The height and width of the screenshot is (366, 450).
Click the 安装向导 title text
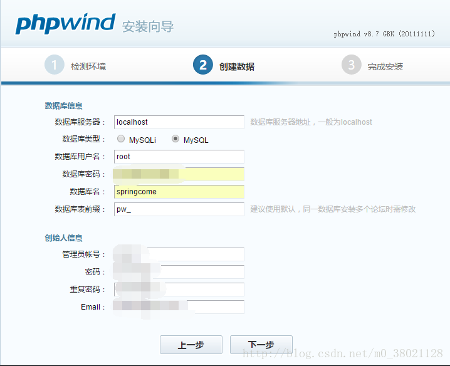coord(148,26)
